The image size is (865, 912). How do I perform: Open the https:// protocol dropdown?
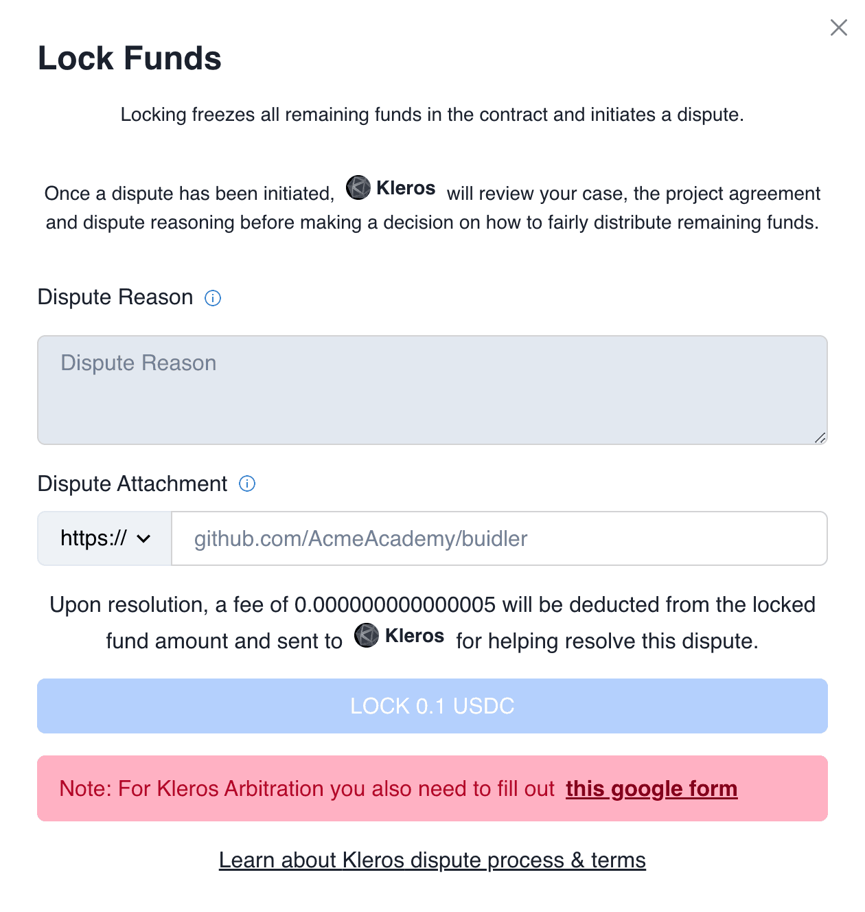(x=104, y=538)
